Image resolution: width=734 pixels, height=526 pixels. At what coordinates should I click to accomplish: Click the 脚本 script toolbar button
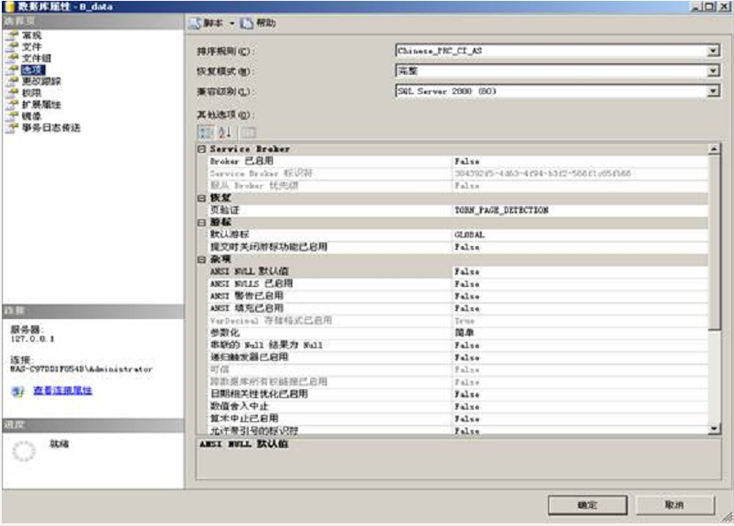click(206, 23)
